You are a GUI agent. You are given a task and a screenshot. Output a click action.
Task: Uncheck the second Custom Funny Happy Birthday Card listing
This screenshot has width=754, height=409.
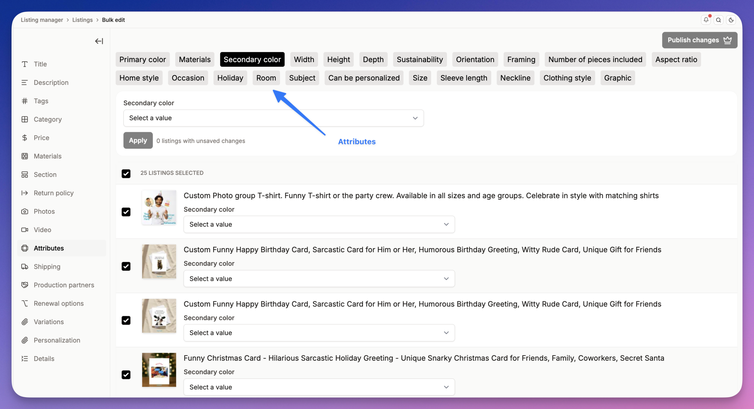pyautogui.click(x=126, y=320)
